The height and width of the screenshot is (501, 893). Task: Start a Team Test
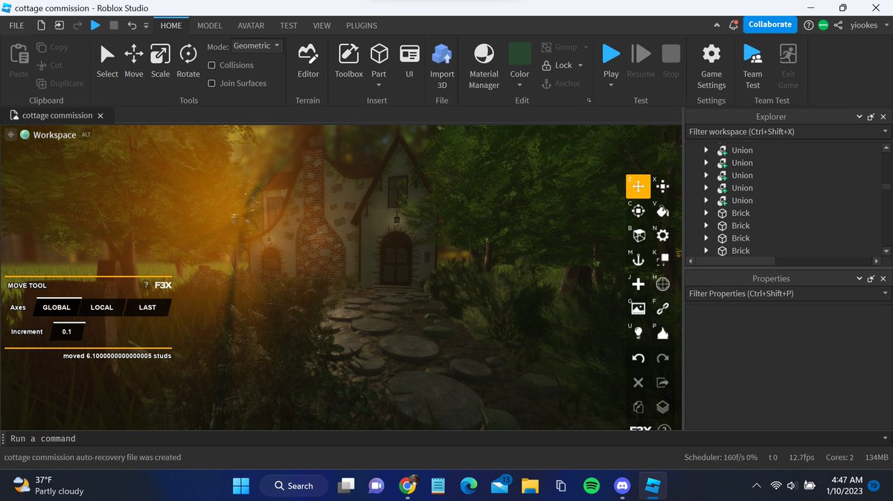click(x=752, y=66)
